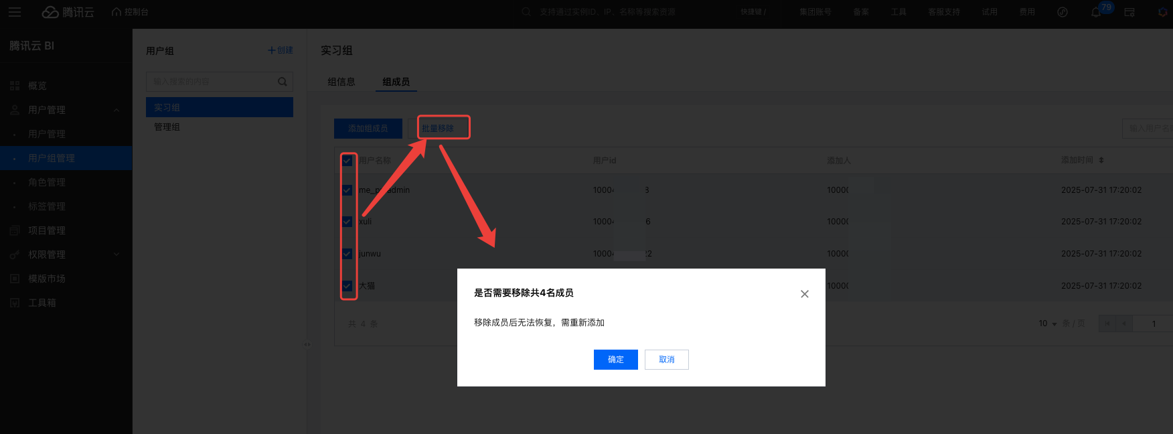Click the 添加人 column header

(x=839, y=161)
